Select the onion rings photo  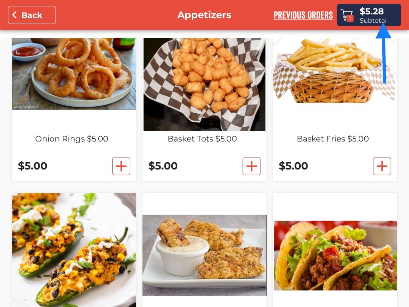(x=74, y=74)
